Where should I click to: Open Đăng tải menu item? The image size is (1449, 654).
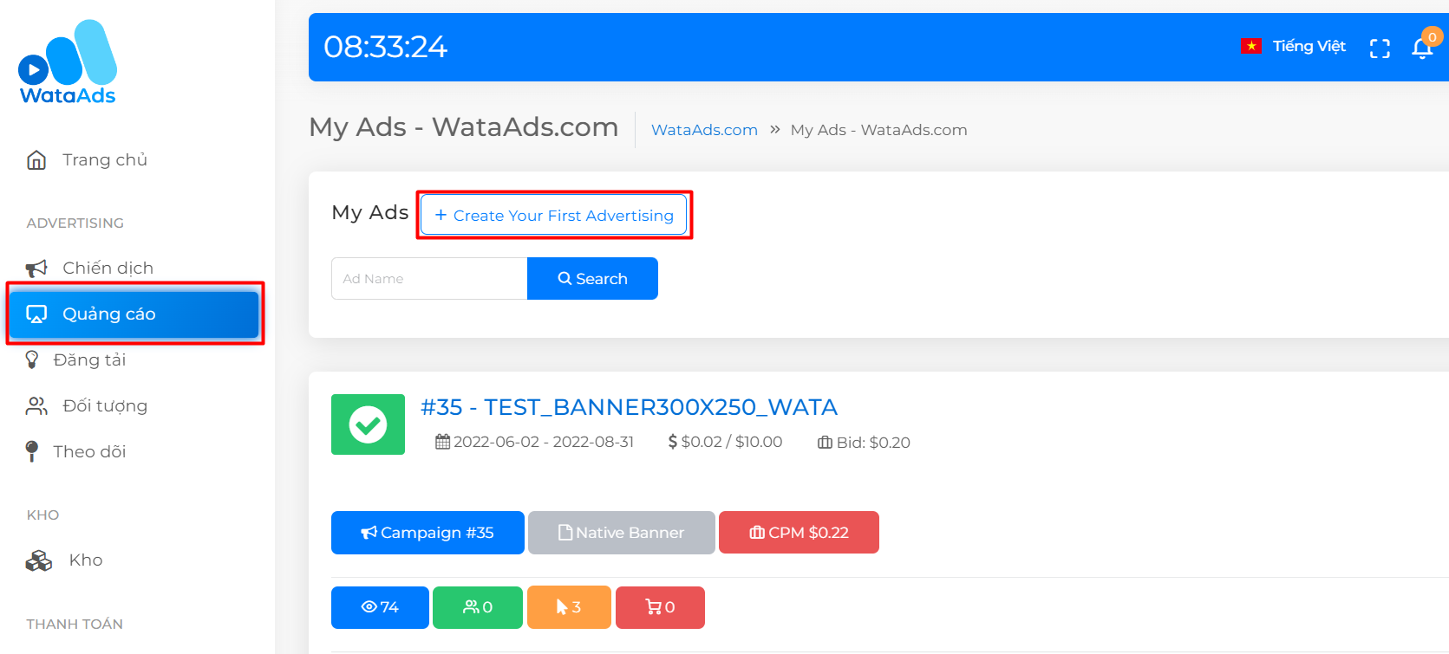tap(89, 359)
